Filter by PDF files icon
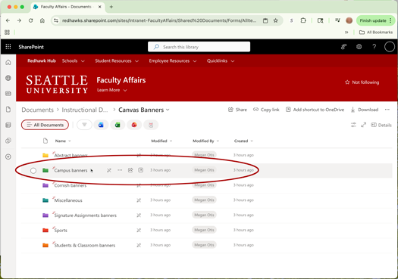 pyautogui.click(x=151, y=125)
